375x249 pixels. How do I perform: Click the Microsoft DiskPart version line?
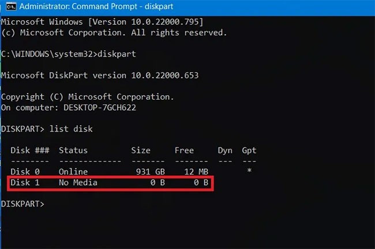tap(102, 75)
